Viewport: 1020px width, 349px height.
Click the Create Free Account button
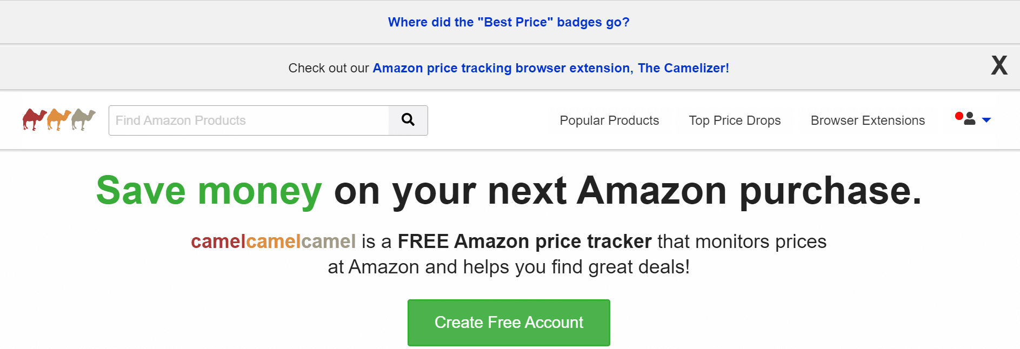[x=509, y=323]
